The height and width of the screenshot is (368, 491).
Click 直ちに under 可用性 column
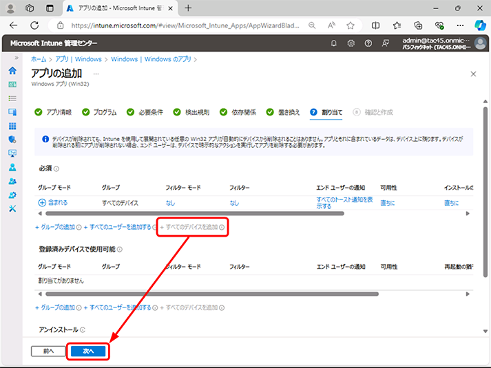click(387, 203)
